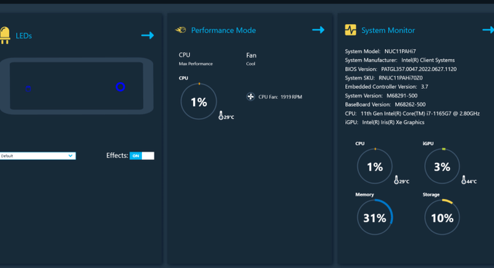Open the LEDs panel arrow
The image size is (494, 268).
[148, 35]
